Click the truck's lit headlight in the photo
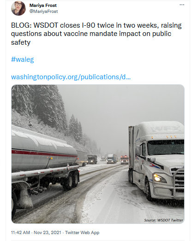Screen dimensions: 192x241 [157, 178]
